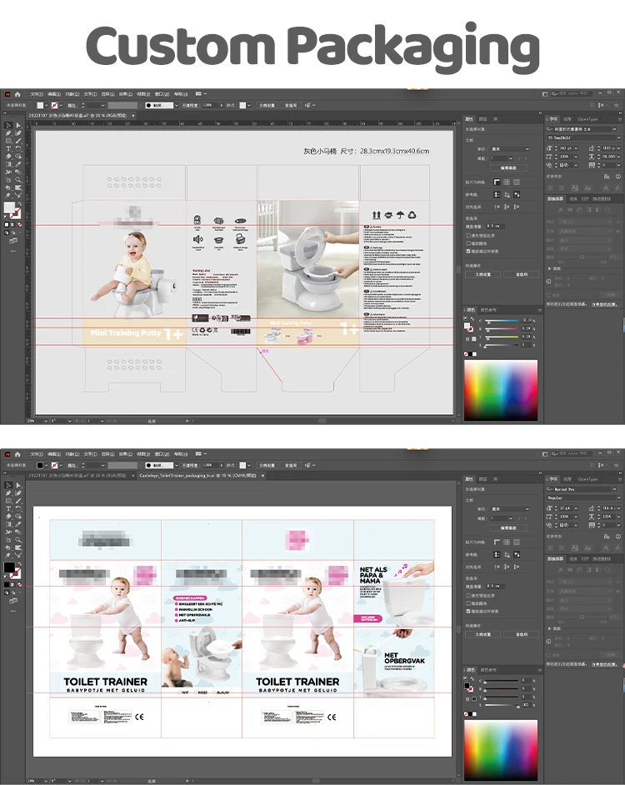The image size is (625, 785).
Task: Click the show rulers icon in the upper Properties panel
Action: (x=497, y=181)
